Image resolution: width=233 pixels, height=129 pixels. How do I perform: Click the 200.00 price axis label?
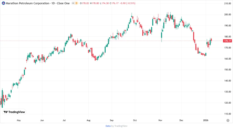point(228,15)
